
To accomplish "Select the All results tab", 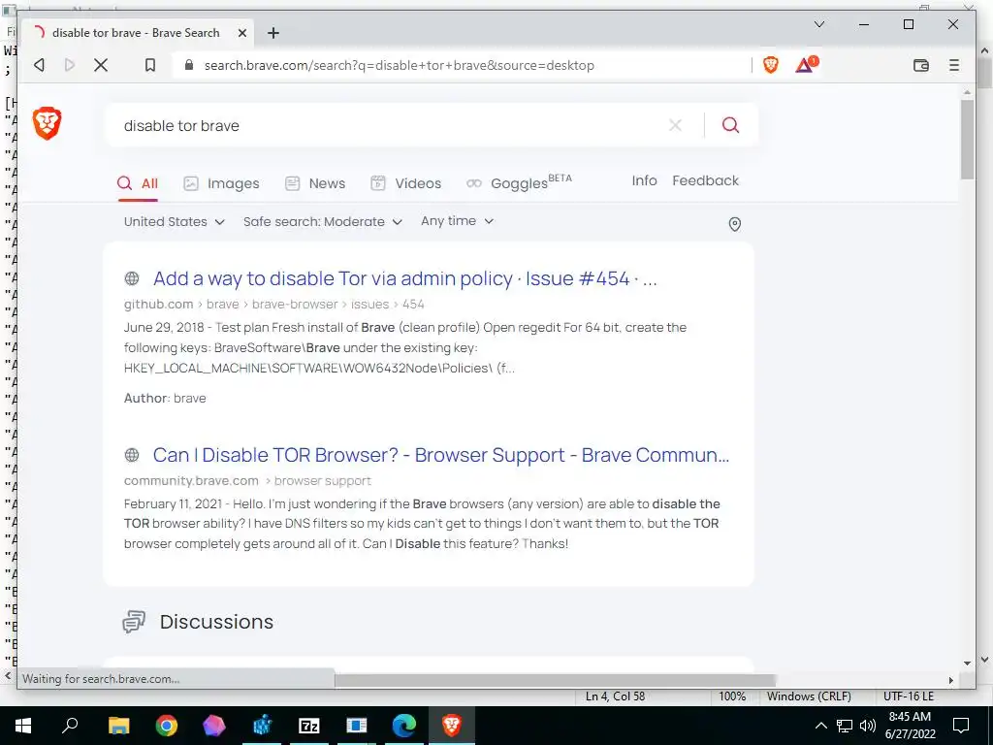I will 138,183.
